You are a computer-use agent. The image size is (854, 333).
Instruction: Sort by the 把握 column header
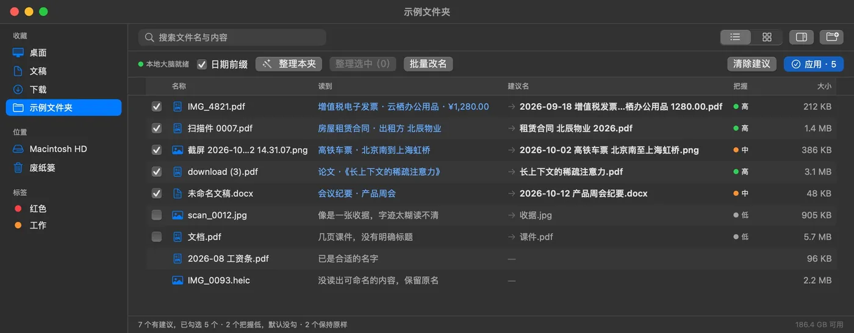pyautogui.click(x=741, y=87)
